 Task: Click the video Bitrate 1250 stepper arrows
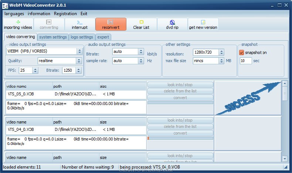(79, 70)
